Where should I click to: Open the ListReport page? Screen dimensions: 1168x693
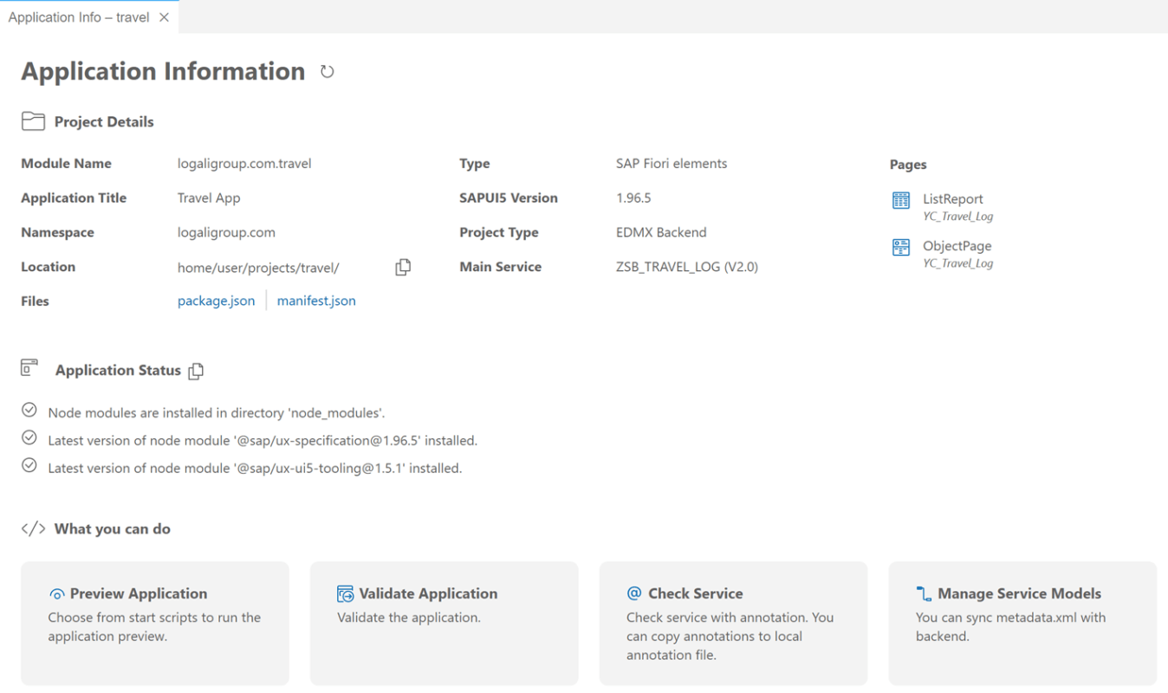point(953,199)
